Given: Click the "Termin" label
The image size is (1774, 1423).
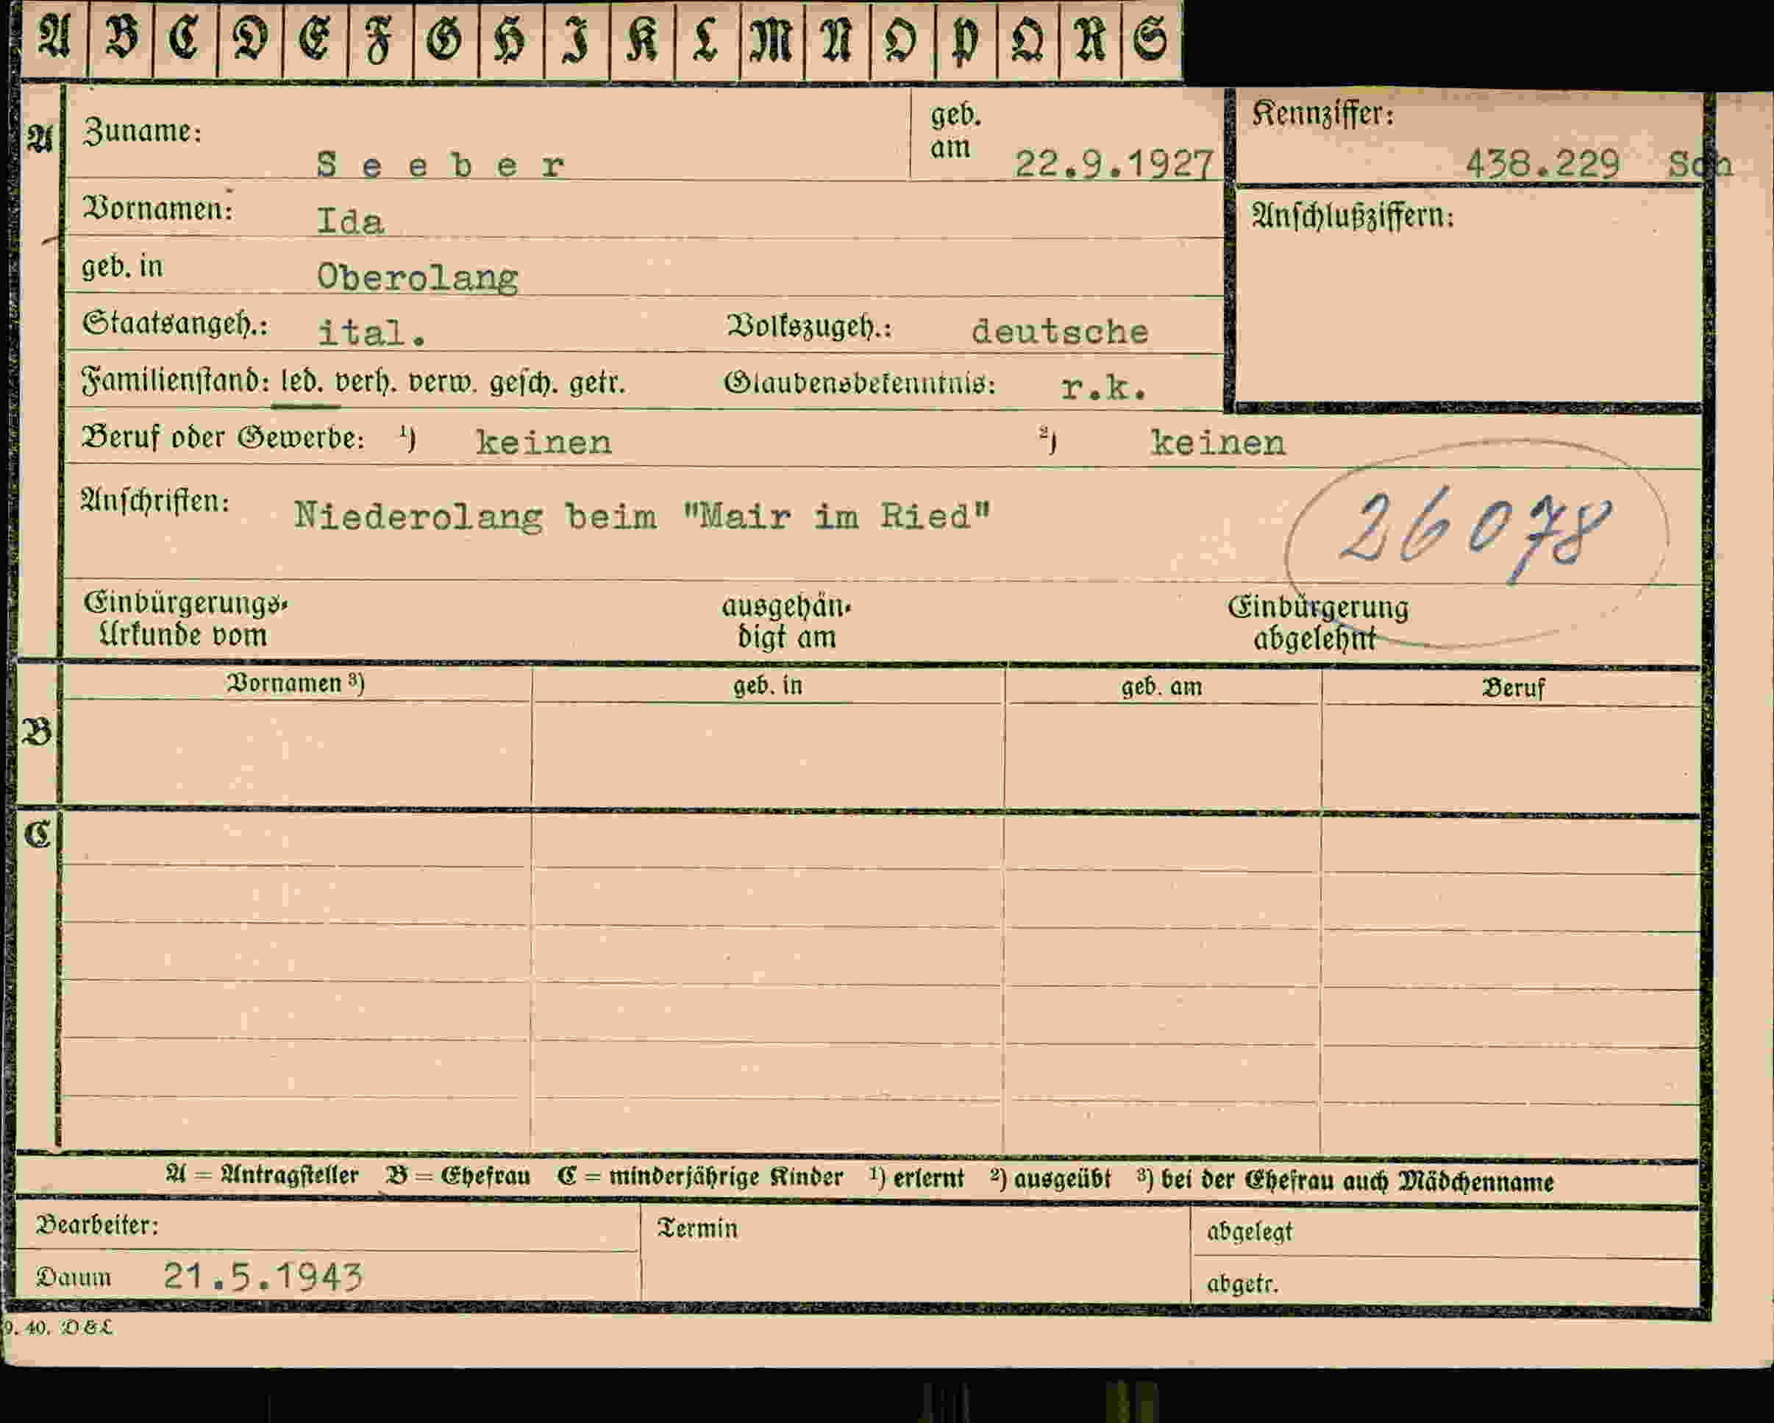Looking at the screenshot, I should 698,1229.
